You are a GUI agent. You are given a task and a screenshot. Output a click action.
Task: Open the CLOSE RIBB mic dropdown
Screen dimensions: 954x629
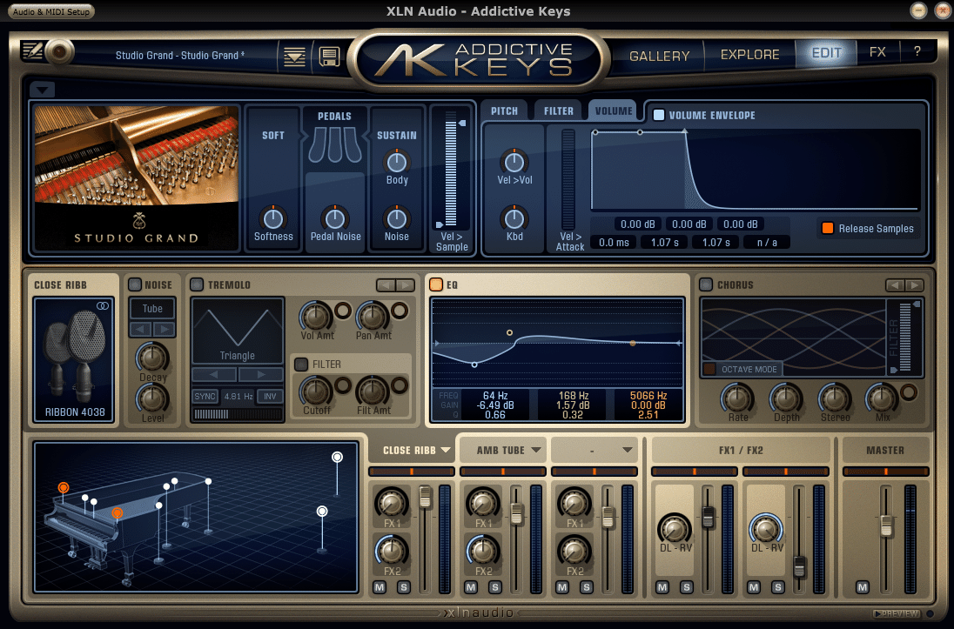[446, 450]
